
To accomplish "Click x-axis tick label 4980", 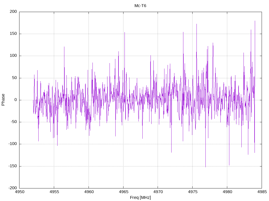I will pyautogui.click(x=227, y=192).
